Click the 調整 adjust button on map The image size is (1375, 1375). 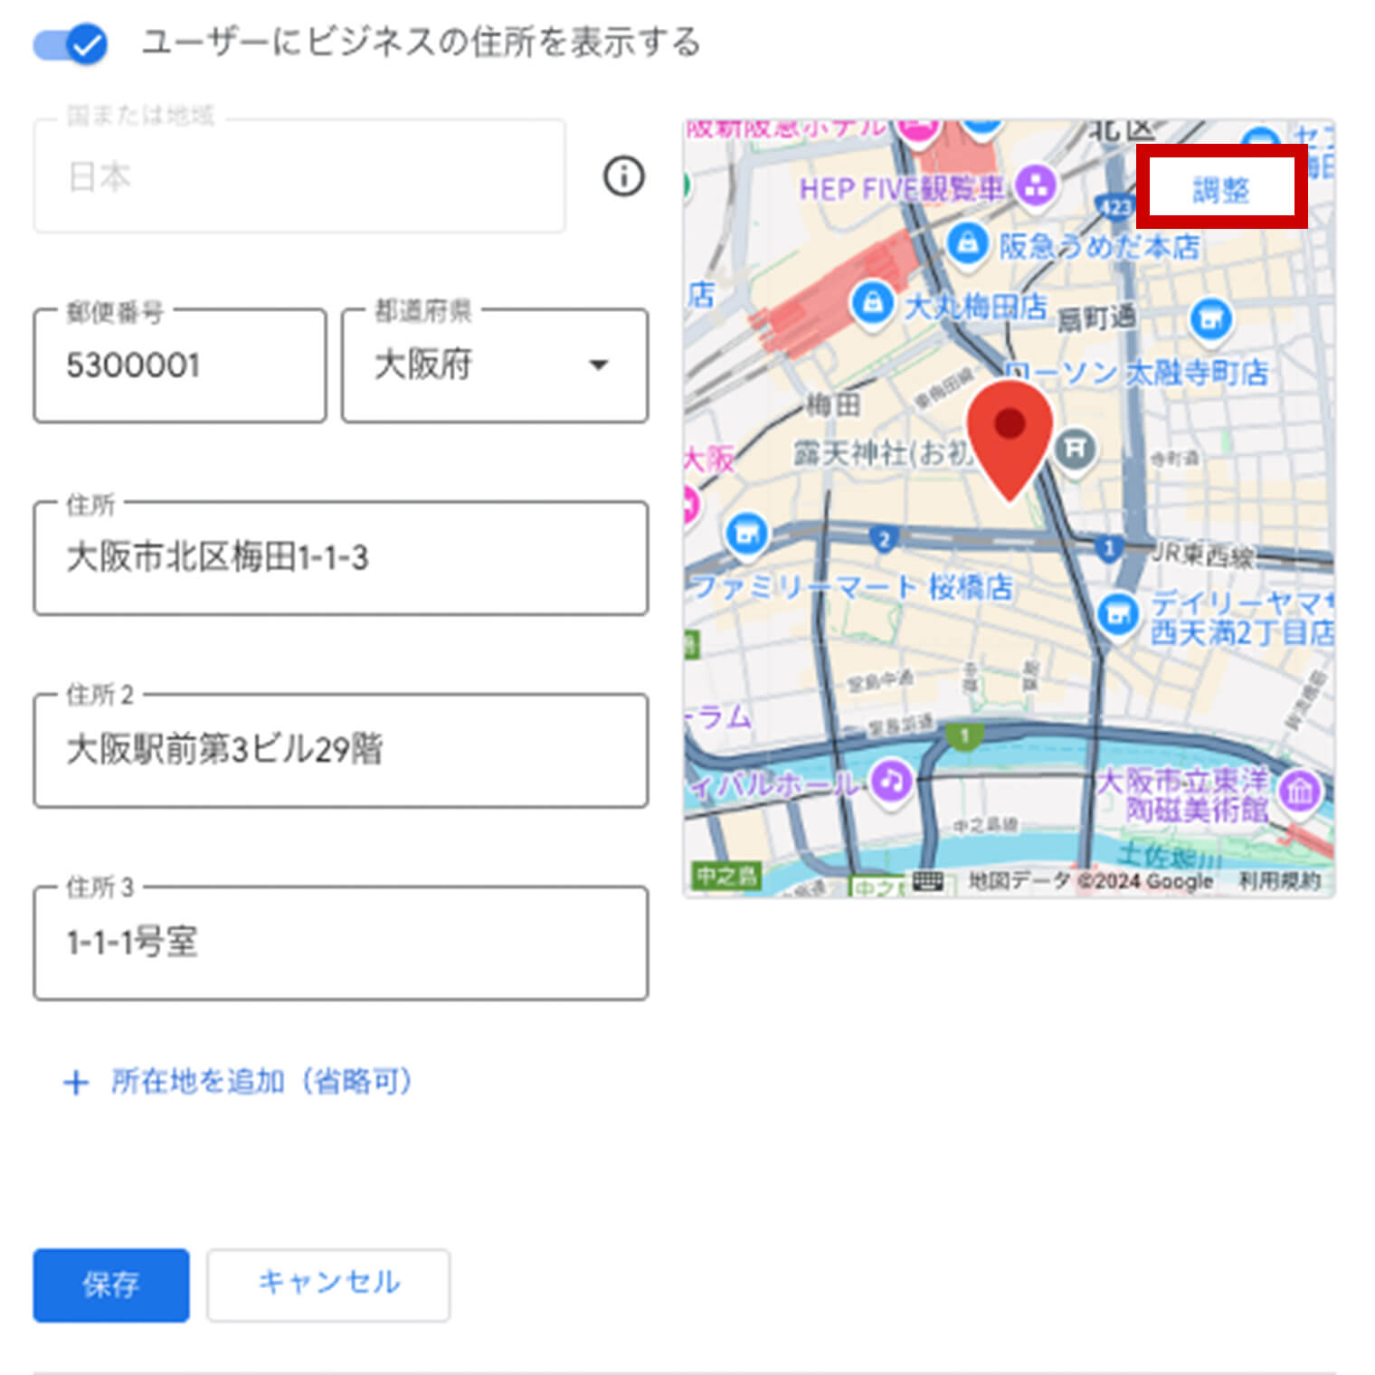(1220, 189)
